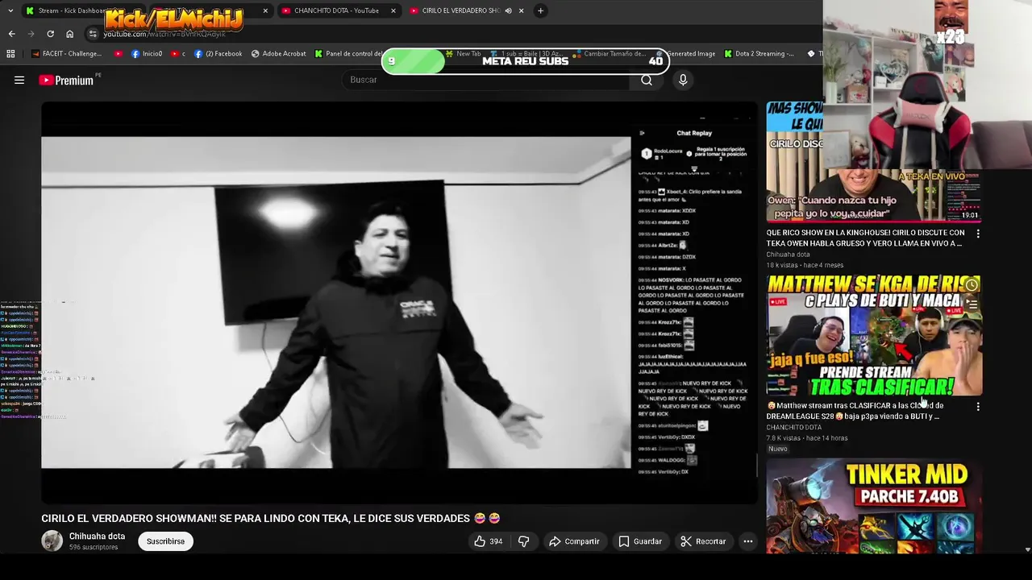Open the TINKER MID PARCHE 7.40B thumbnail
The image size is (1032, 580).
873,506
